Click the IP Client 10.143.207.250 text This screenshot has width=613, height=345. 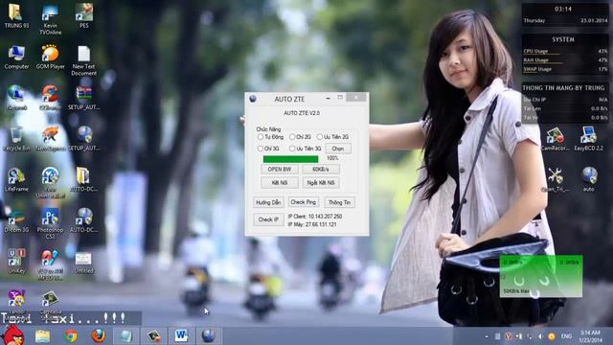(315, 217)
